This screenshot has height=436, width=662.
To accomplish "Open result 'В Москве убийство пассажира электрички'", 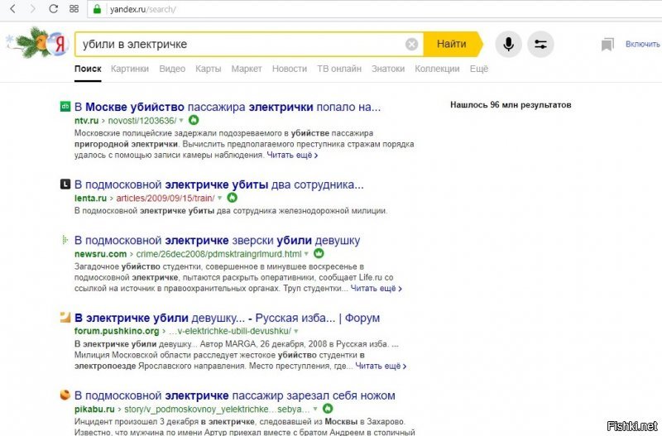I will pos(228,107).
